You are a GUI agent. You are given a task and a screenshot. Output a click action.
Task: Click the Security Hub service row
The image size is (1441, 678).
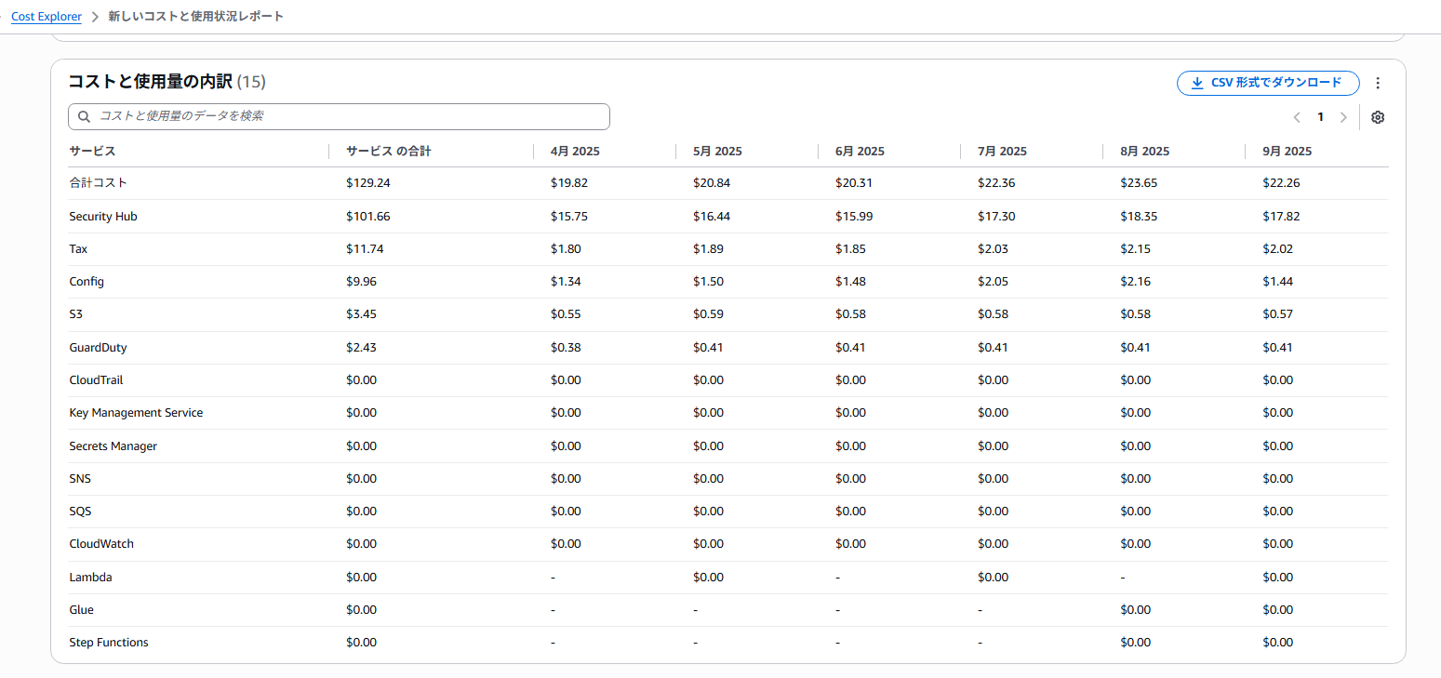click(x=728, y=216)
